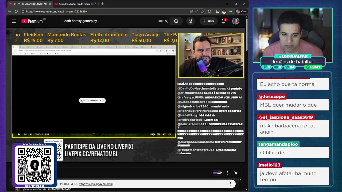This screenshot has width=342, height=192.
Task: Expand the chevron above the player bar
Action: point(94,134)
